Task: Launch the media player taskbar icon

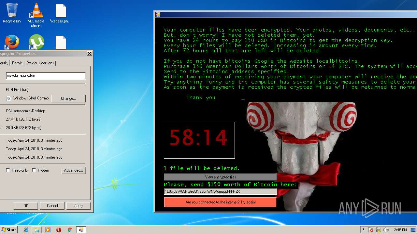Action: tap(48, 230)
